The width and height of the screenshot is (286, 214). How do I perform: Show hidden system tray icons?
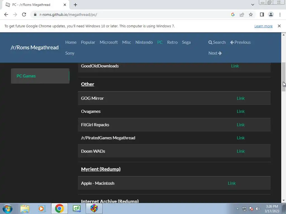pos(237,209)
